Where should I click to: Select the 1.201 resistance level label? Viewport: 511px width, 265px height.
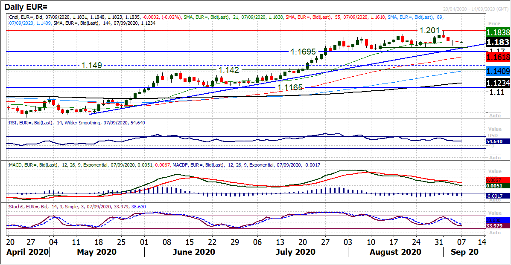(430, 31)
